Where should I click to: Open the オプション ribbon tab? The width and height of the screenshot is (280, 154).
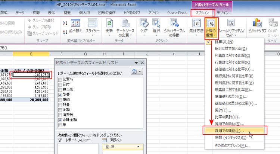coord(202,13)
